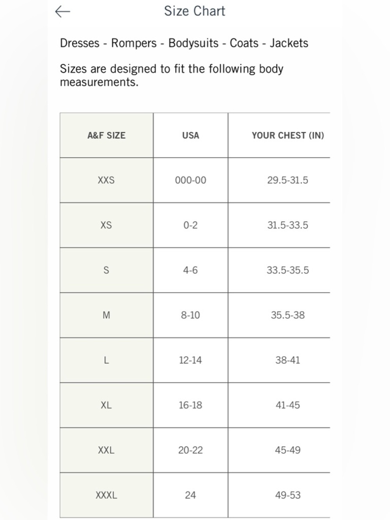Select the Size Chart title
This screenshot has height=520, width=390.
(x=195, y=11)
